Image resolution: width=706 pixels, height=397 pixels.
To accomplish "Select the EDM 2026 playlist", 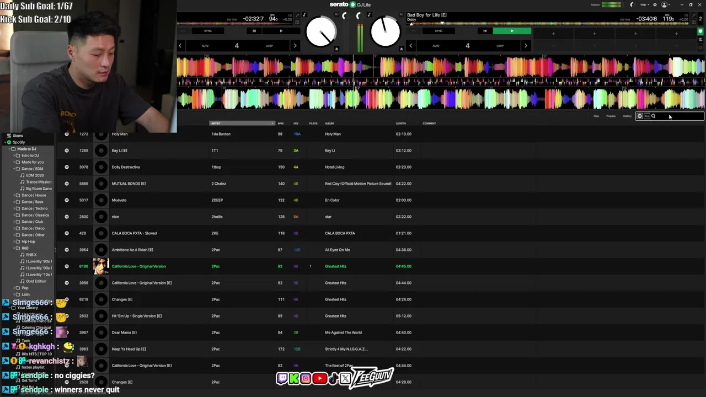I will coord(32,175).
